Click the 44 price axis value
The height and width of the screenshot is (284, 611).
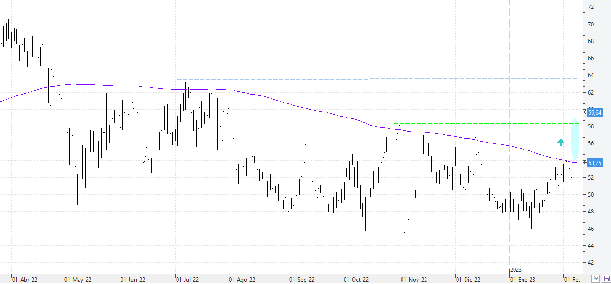590,246
